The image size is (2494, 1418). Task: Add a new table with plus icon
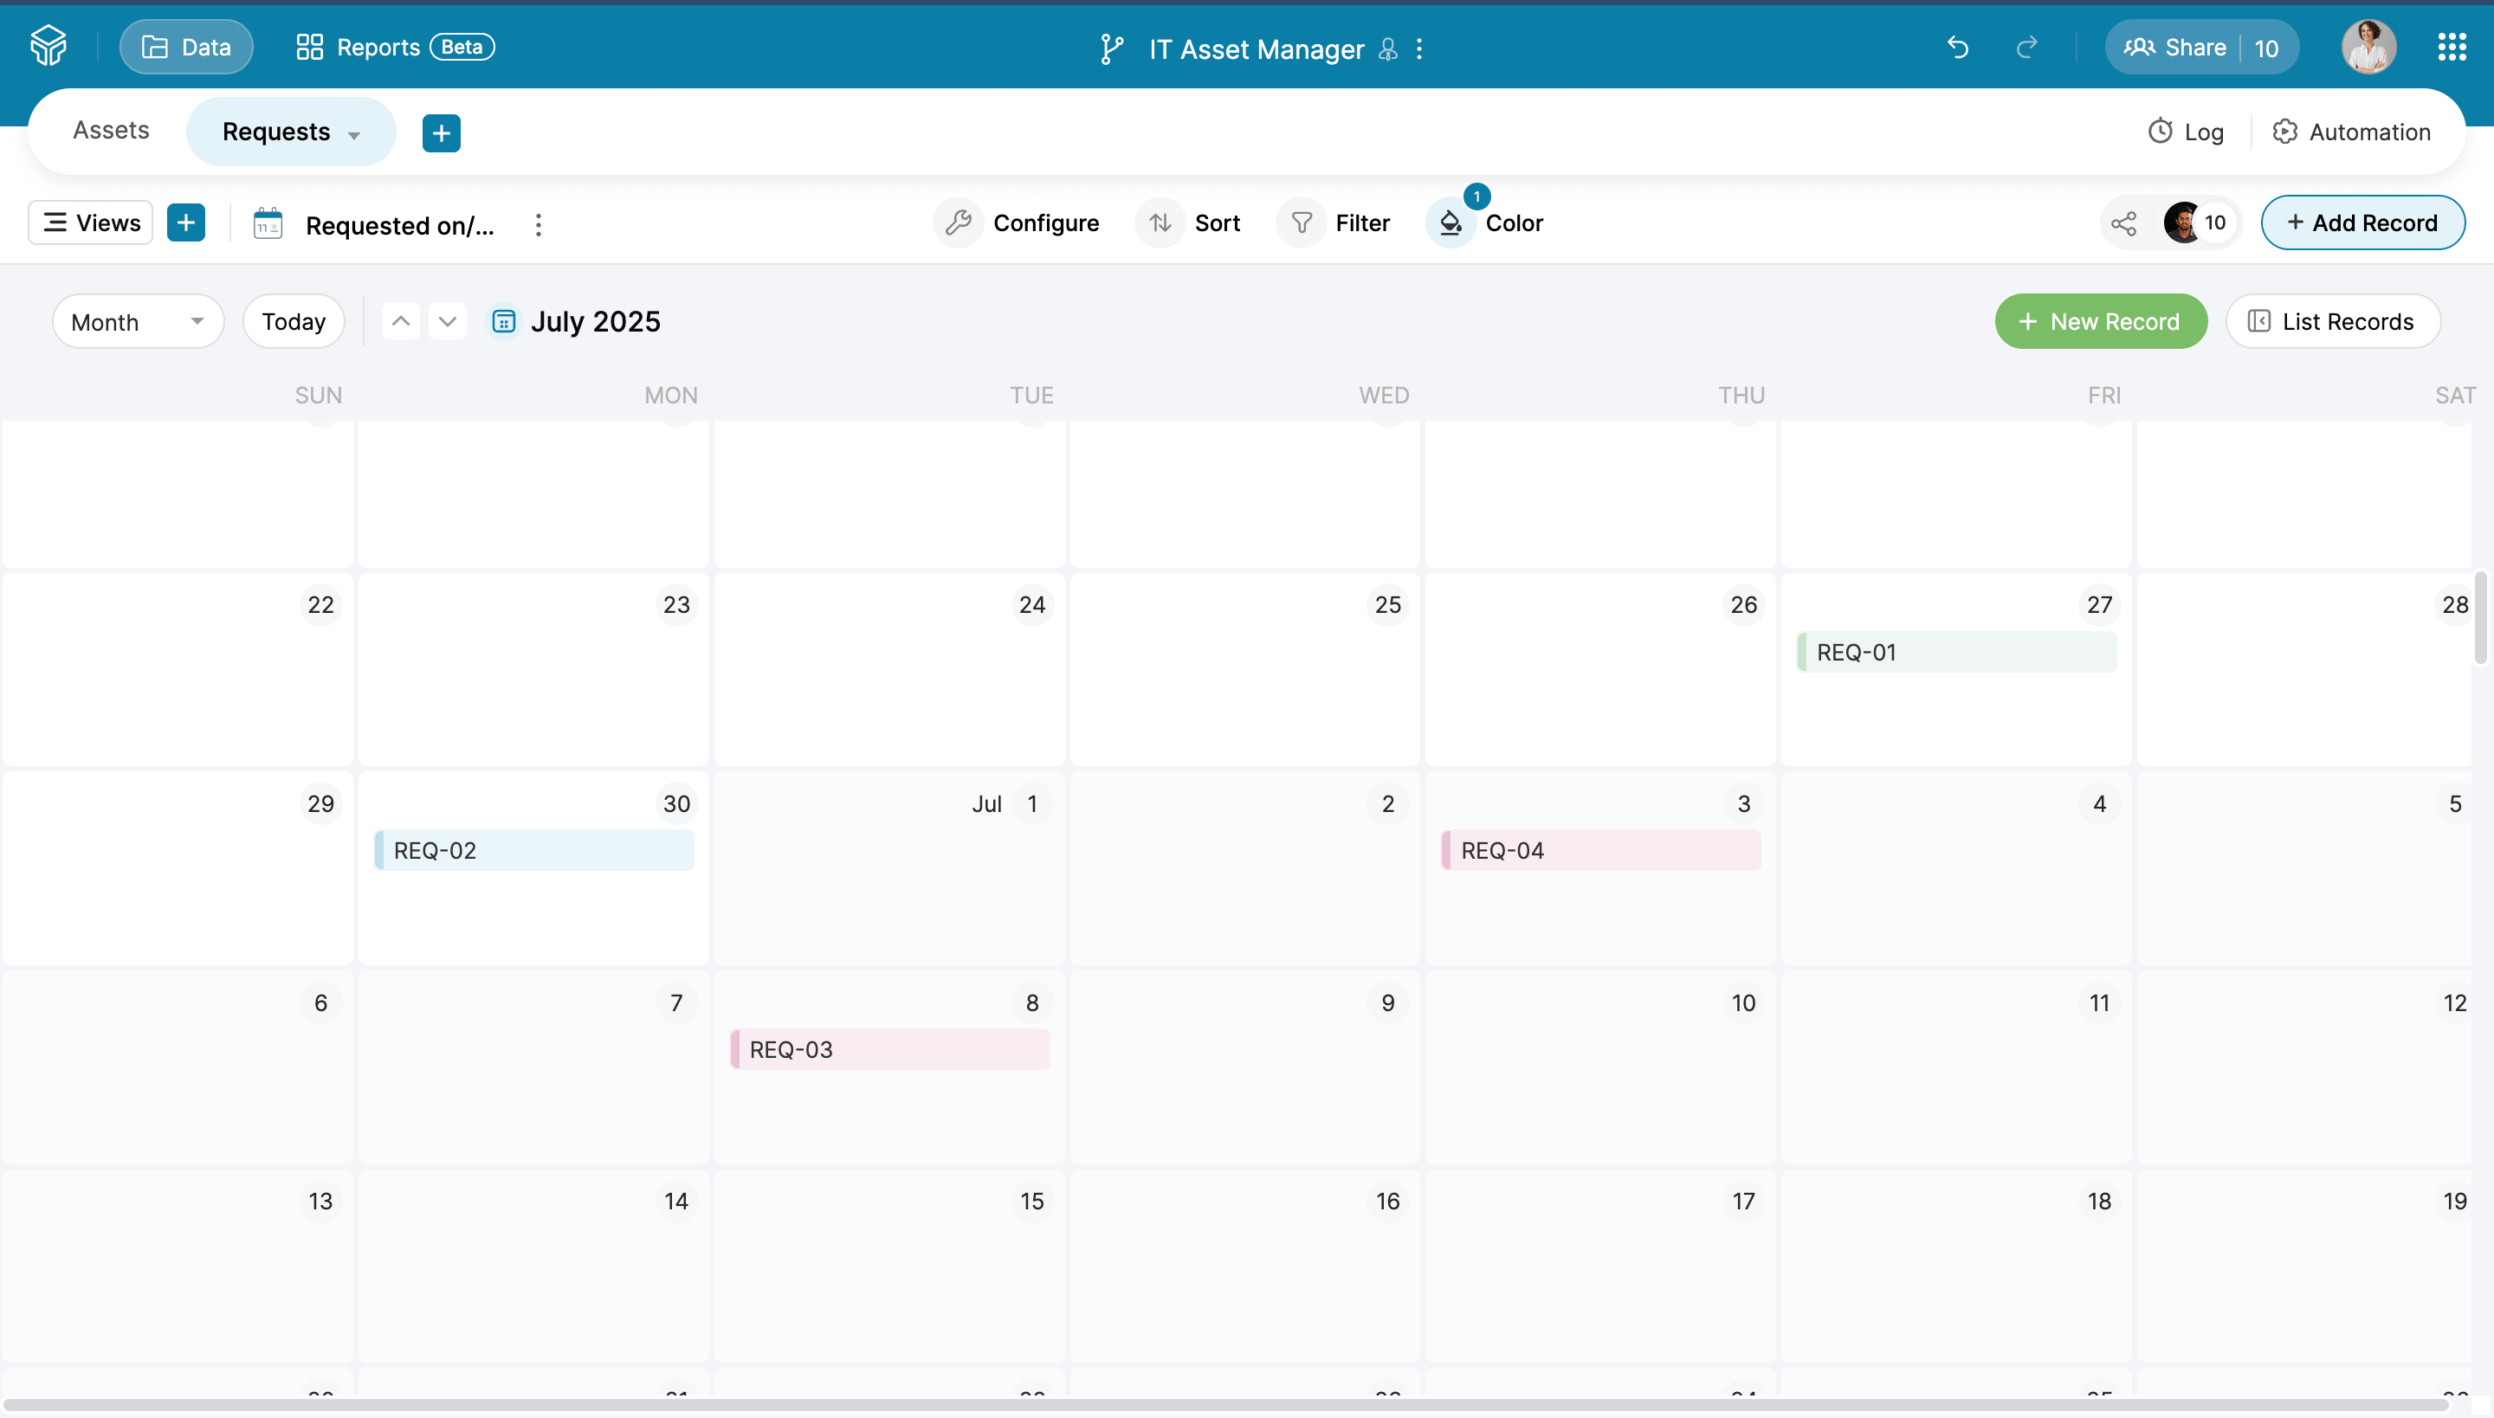(442, 132)
